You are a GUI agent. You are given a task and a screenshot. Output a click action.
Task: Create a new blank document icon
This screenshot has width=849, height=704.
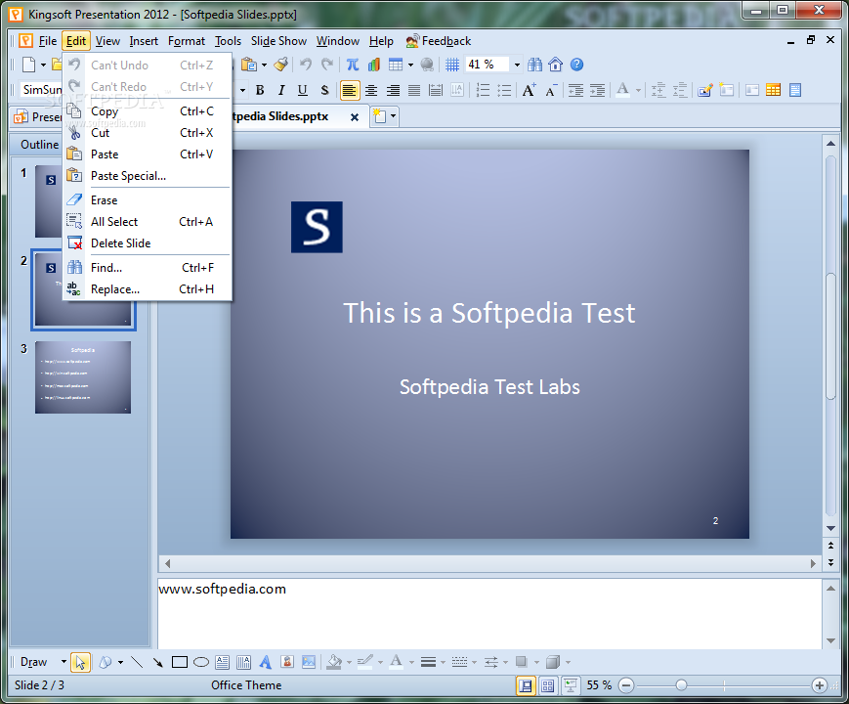[28, 65]
